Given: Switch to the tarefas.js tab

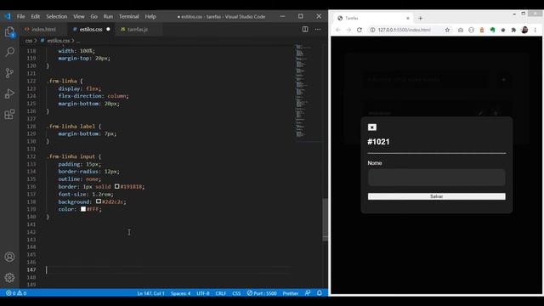Looking at the screenshot, I should (x=138, y=30).
